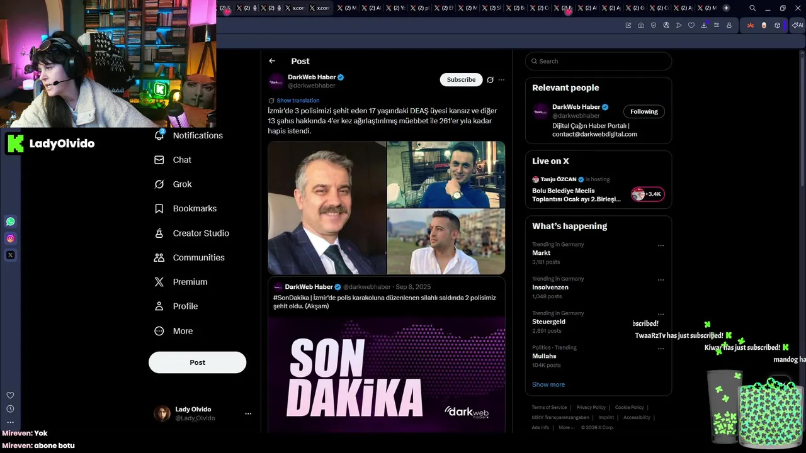Open the AI button at toolbar right
806x453 pixels.
(797, 25)
